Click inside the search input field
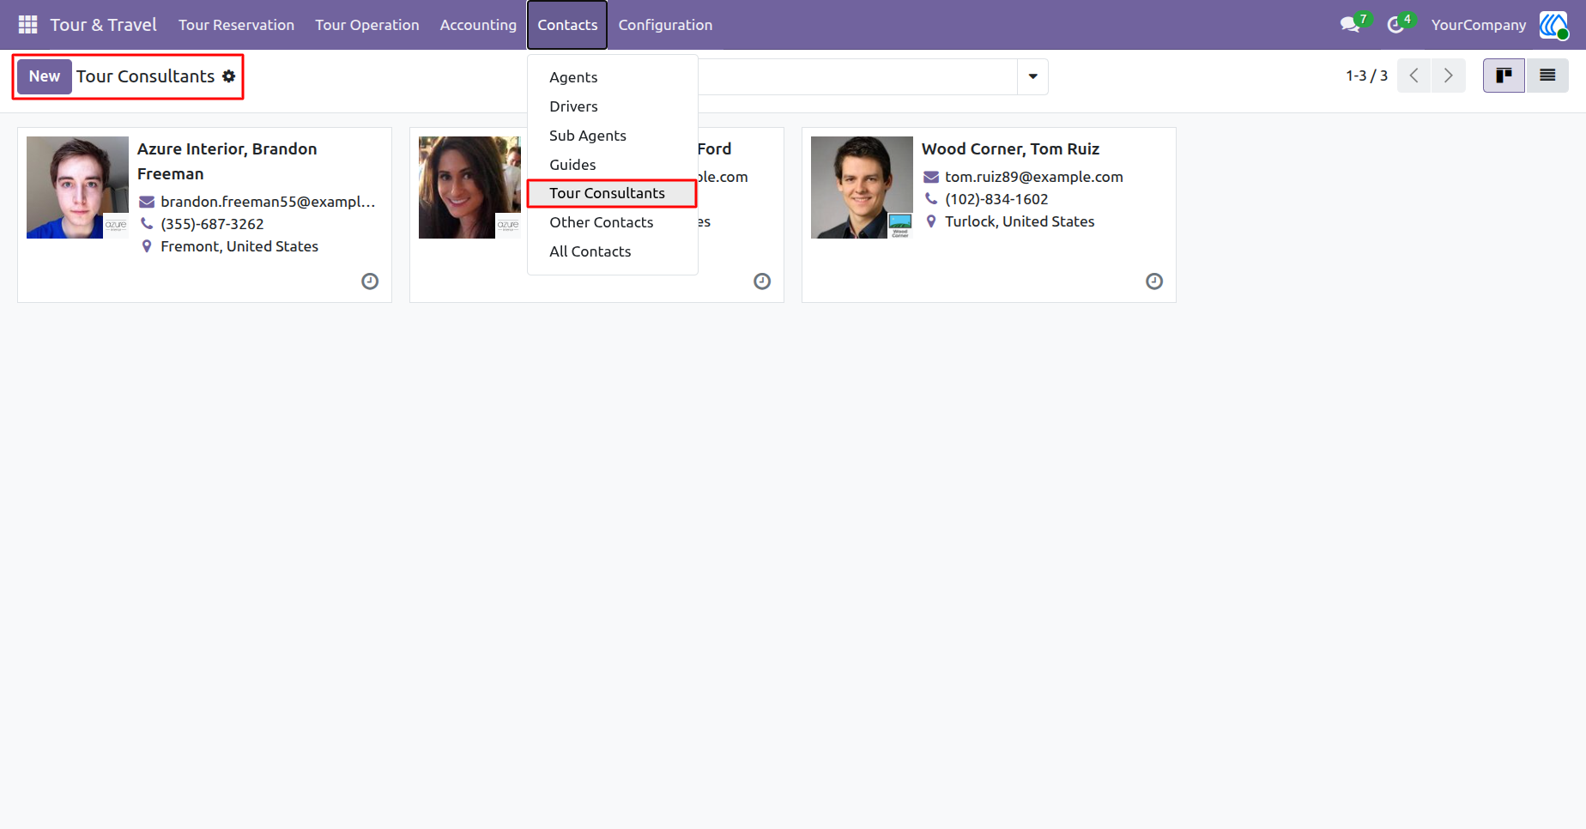The height and width of the screenshot is (829, 1586). (x=857, y=76)
